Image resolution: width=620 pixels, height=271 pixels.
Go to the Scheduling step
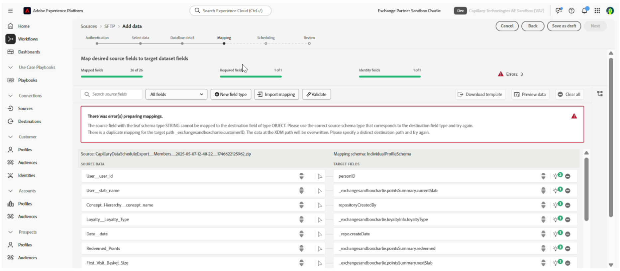[266, 40]
